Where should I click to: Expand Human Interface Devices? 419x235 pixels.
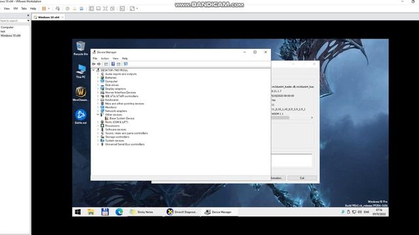tap(98, 93)
